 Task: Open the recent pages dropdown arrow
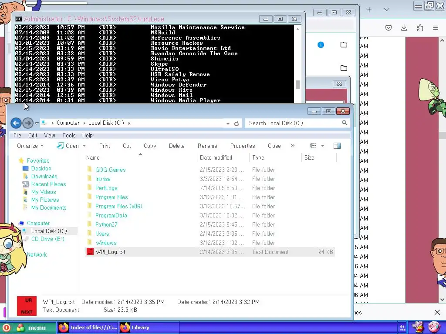point(37,123)
